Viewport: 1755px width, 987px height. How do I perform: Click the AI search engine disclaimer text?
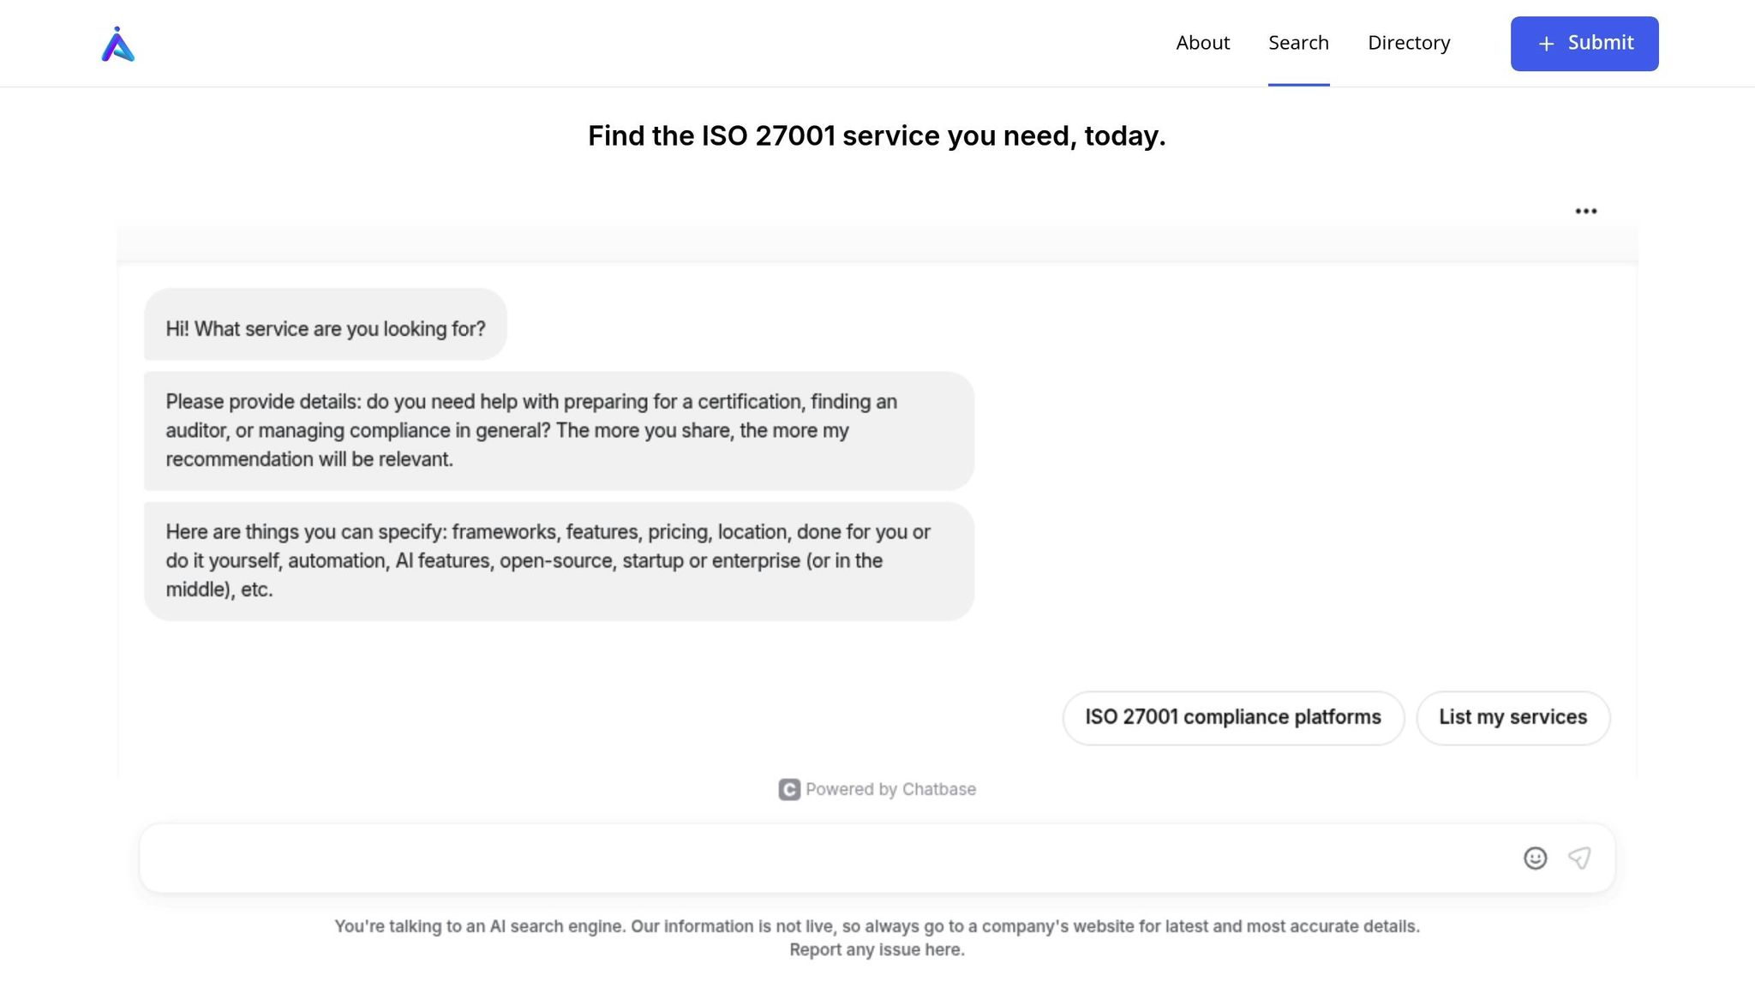coord(876,926)
